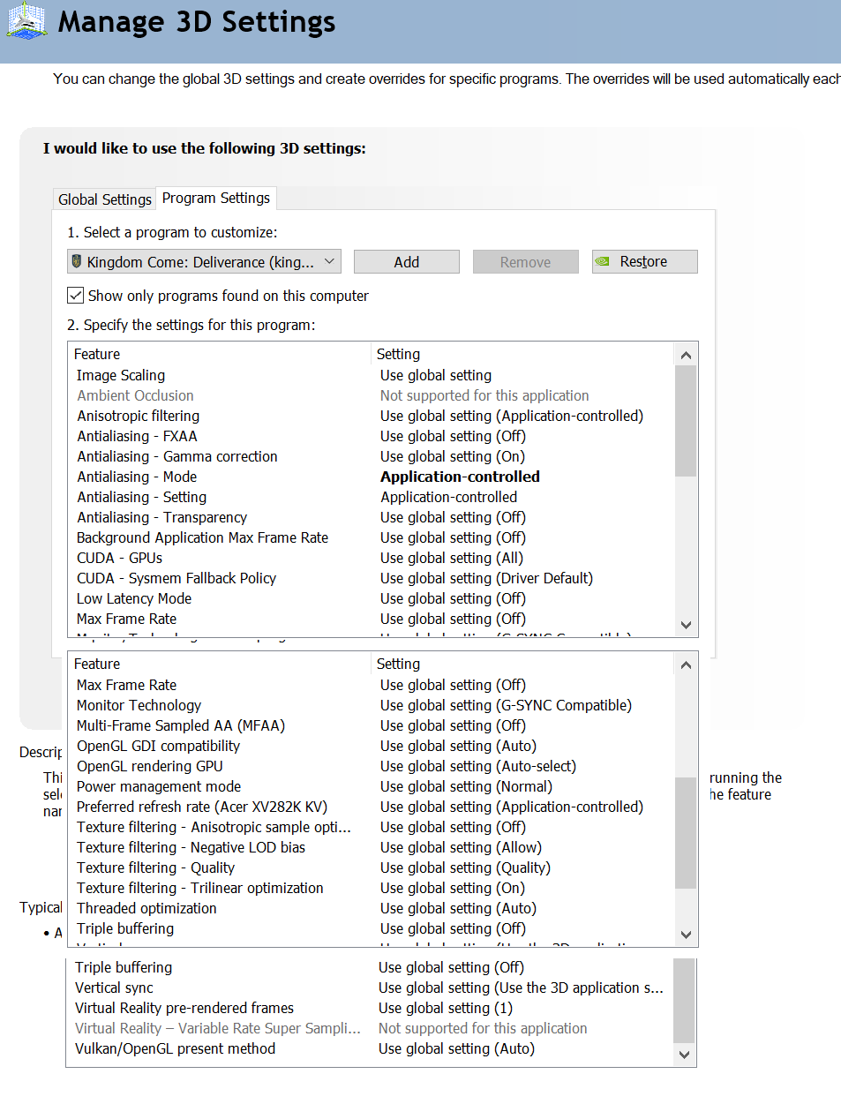
Task: Click Use global setting (Driver Default) value
Action: coord(486,578)
